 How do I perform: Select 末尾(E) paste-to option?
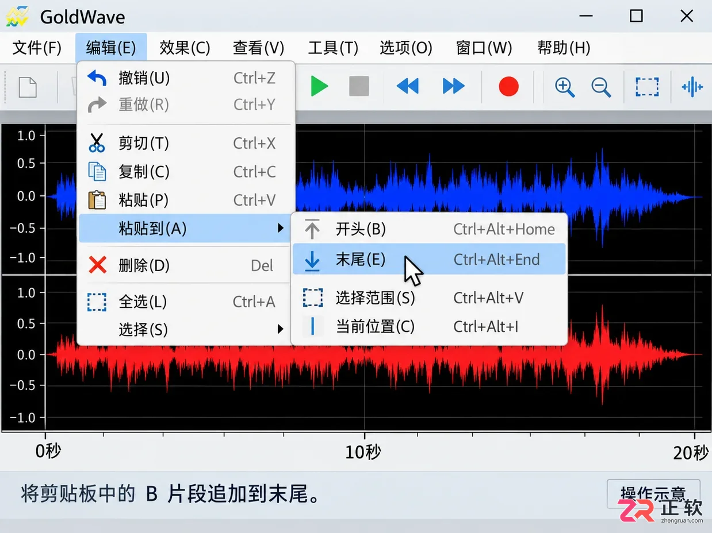(x=429, y=260)
